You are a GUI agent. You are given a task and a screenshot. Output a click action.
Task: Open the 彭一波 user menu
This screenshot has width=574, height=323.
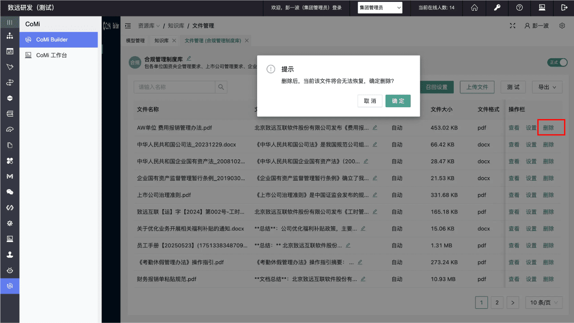tap(537, 26)
